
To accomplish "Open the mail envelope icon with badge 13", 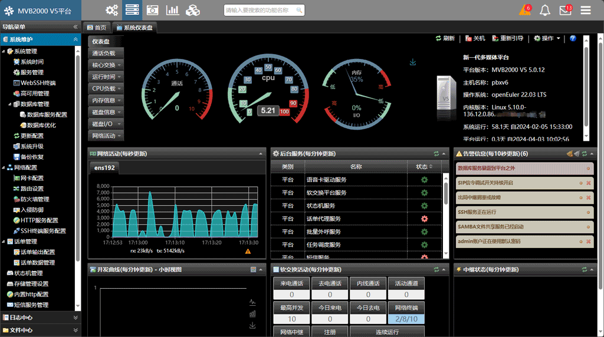I will (x=565, y=10).
